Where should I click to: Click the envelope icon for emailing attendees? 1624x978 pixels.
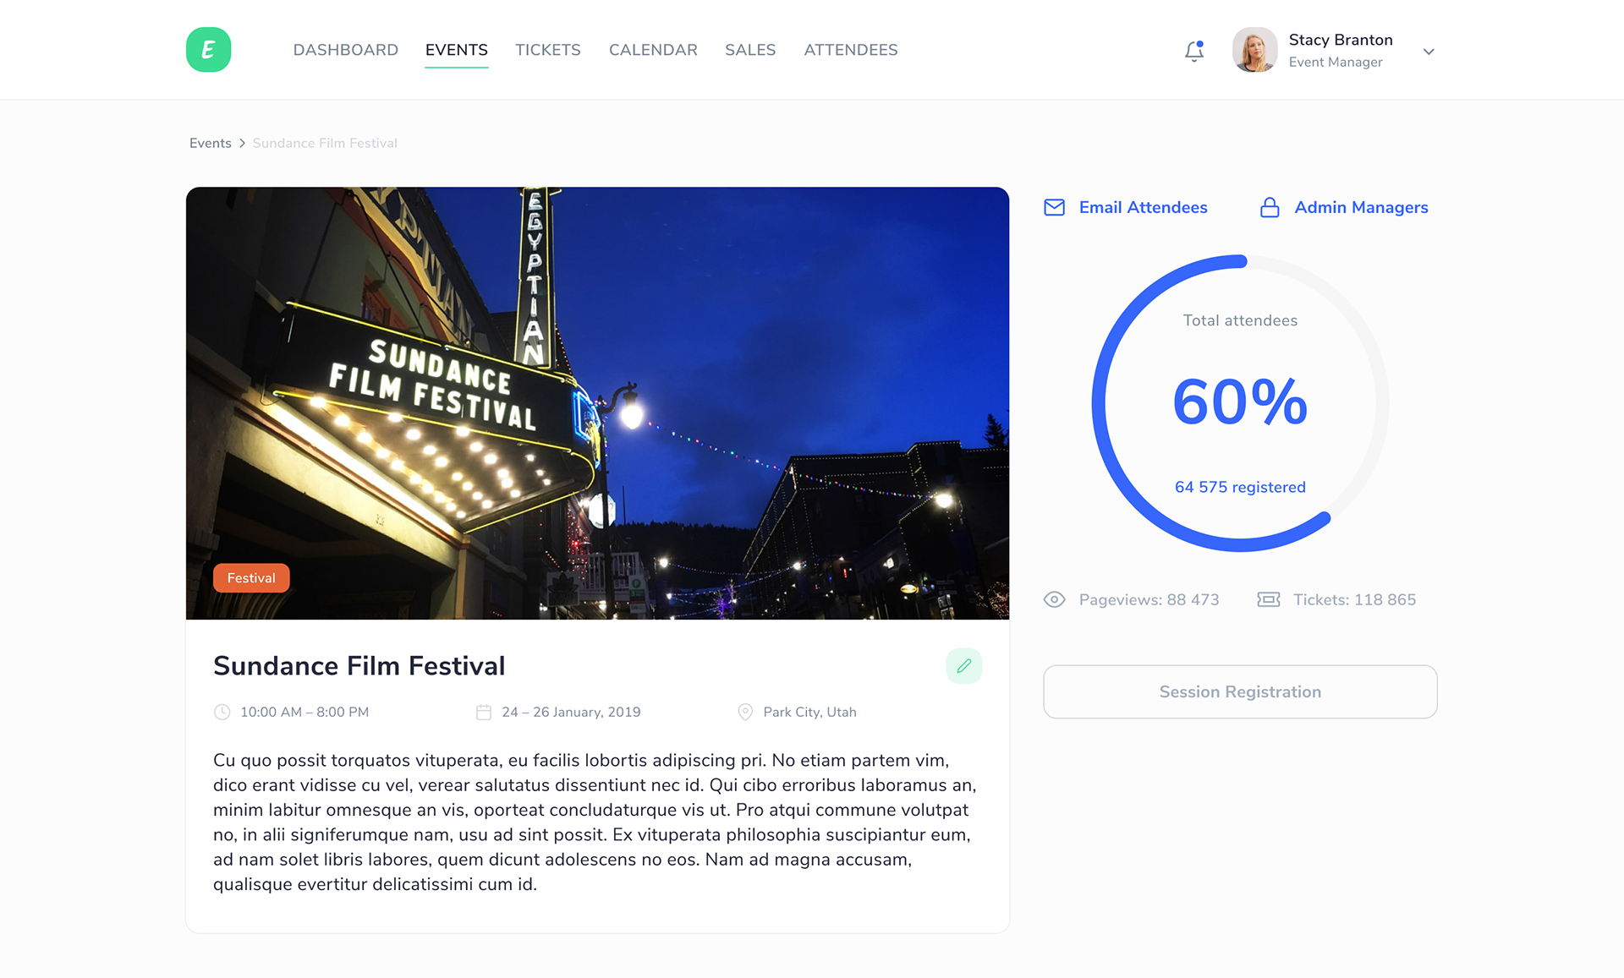pyautogui.click(x=1054, y=207)
